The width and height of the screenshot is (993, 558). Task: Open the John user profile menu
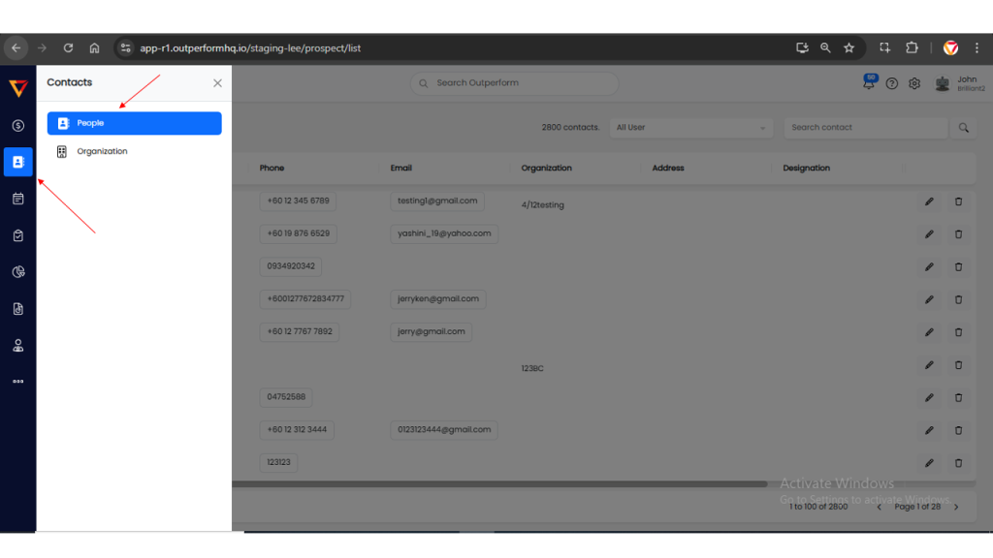pyautogui.click(x=955, y=83)
